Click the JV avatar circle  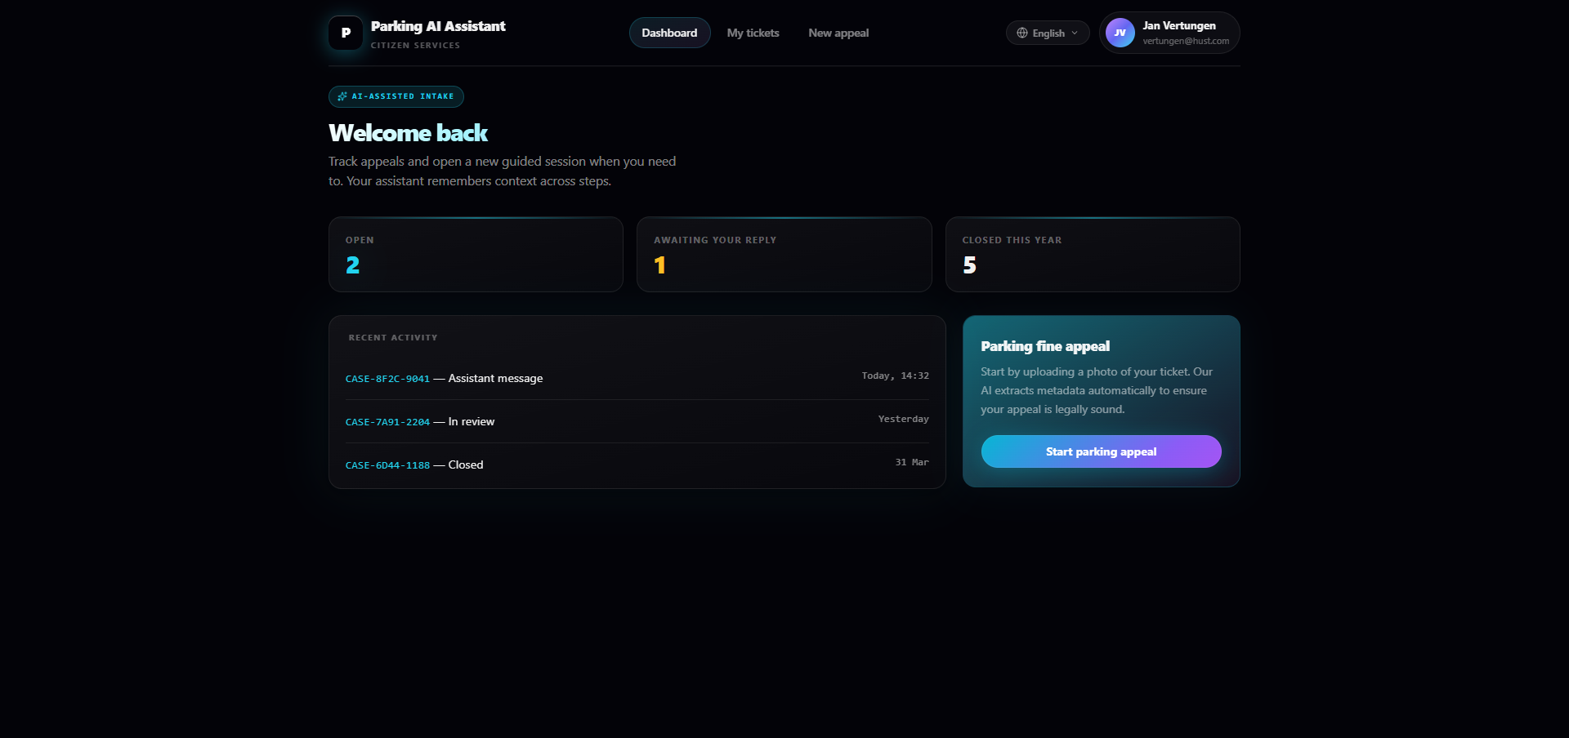1120,33
